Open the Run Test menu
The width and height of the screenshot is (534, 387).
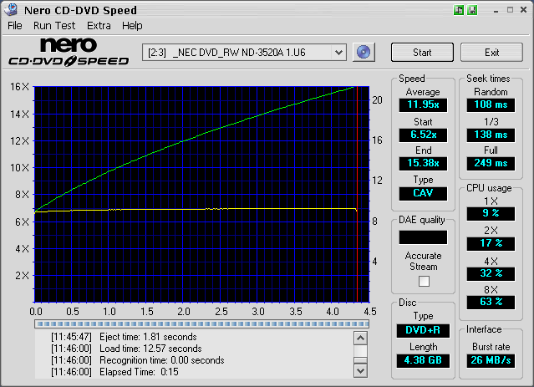[x=54, y=26]
